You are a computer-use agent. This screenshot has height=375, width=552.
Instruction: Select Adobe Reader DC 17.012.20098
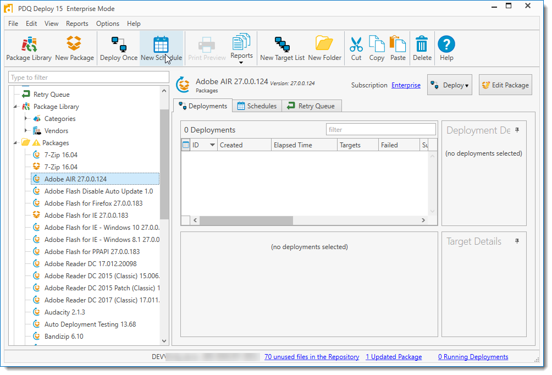(x=91, y=264)
